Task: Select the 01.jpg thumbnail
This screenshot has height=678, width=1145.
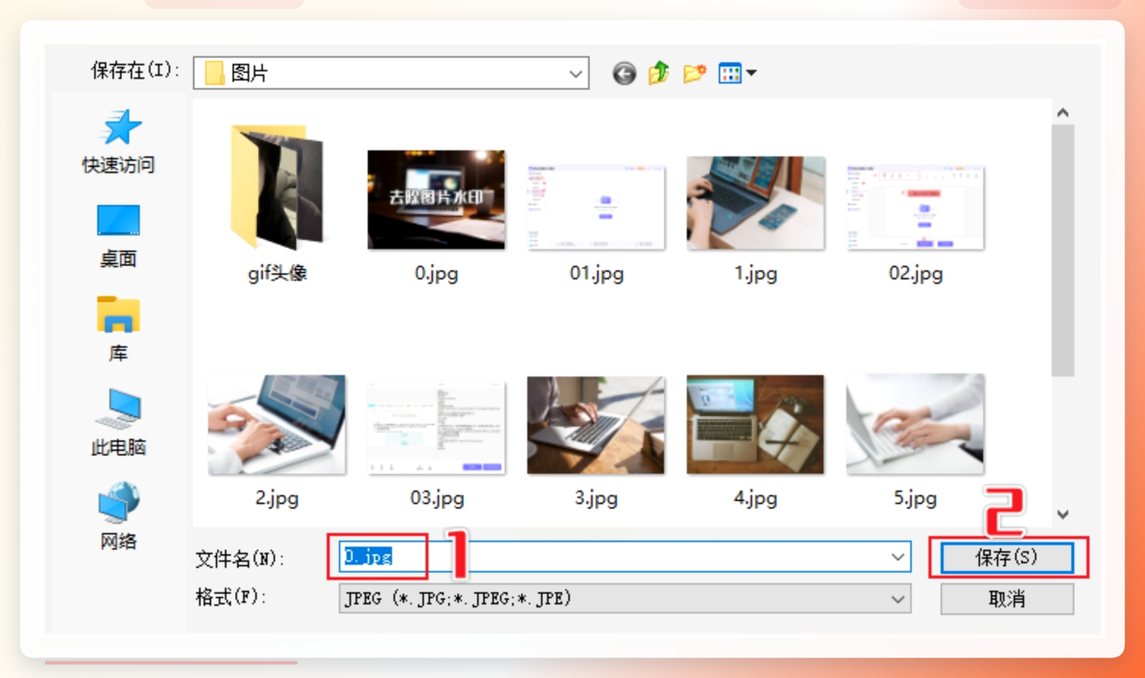Action: coord(596,207)
